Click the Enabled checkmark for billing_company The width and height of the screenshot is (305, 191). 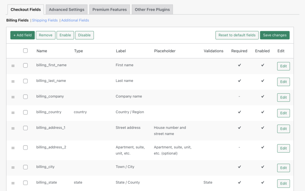pos(263,96)
